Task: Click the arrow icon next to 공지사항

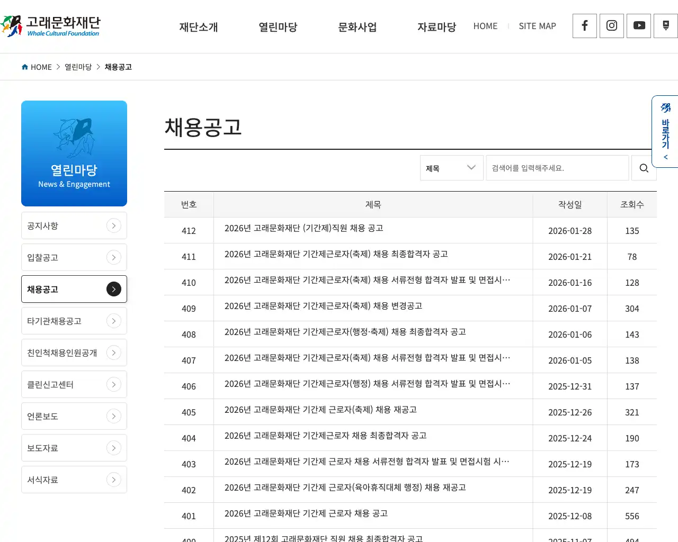Action: point(113,225)
